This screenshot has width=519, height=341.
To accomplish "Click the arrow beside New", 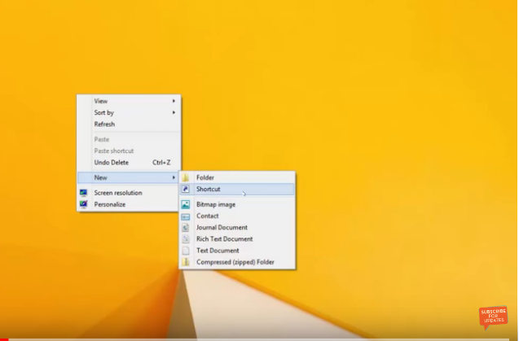I will click(x=174, y=177).
